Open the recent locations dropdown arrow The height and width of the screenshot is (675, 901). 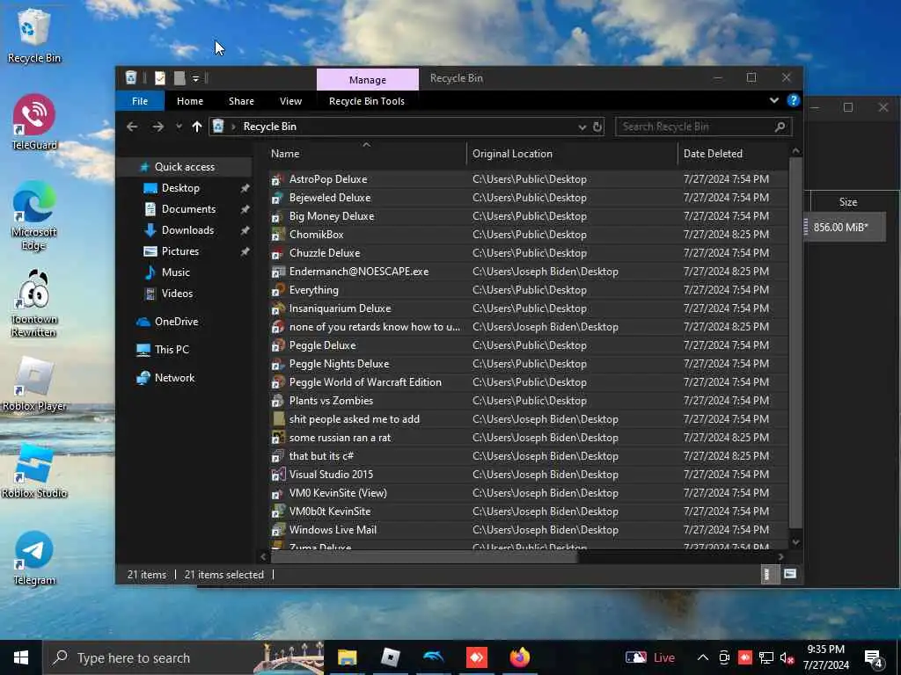[179, 127]
